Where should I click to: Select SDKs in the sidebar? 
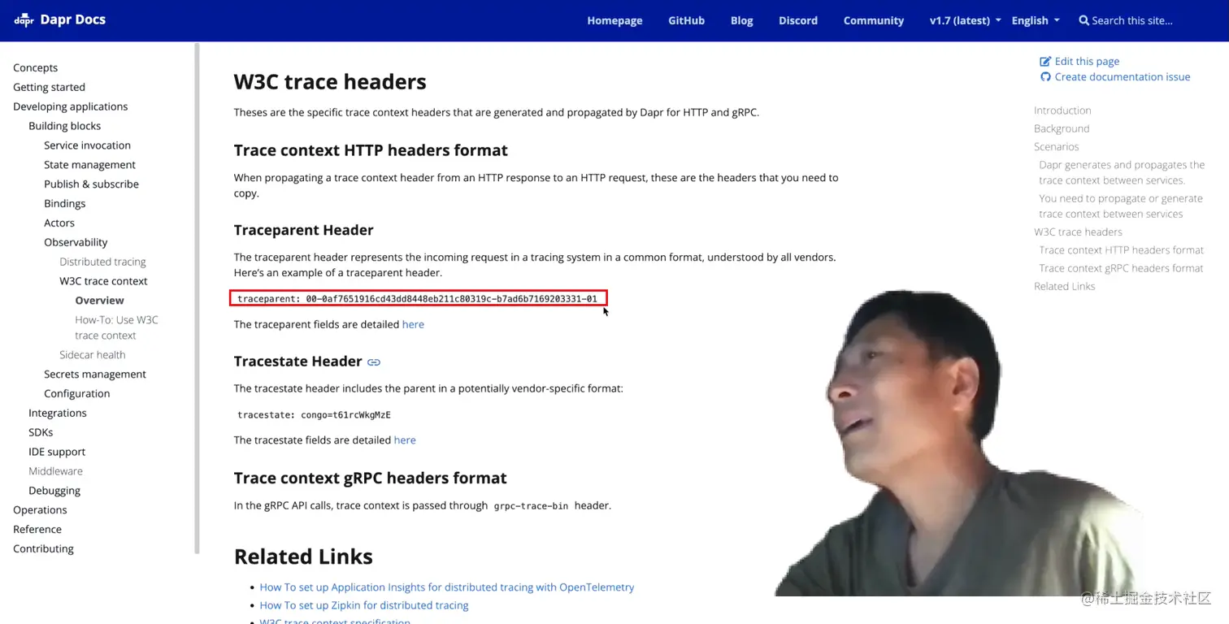pos(41,432)
